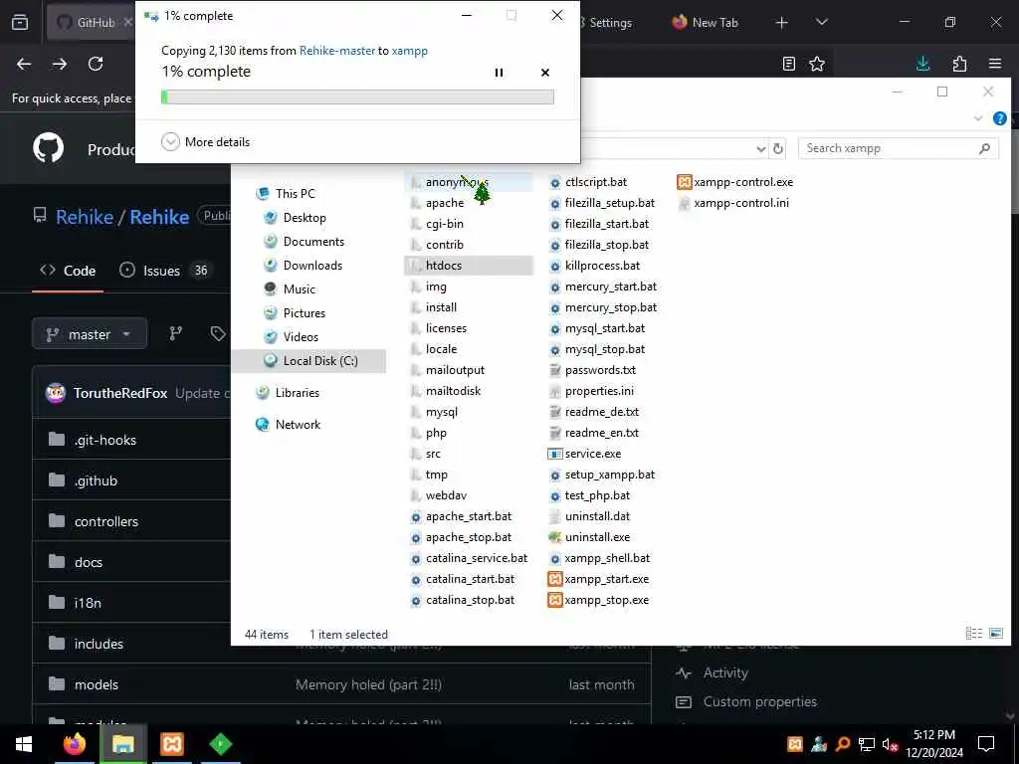Open the docs folder on GitHub
Screen dimensions: 1019x764
click(x=89, y=563)
